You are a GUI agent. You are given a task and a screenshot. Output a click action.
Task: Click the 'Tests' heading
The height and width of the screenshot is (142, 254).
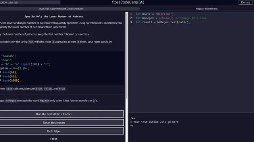54,138
